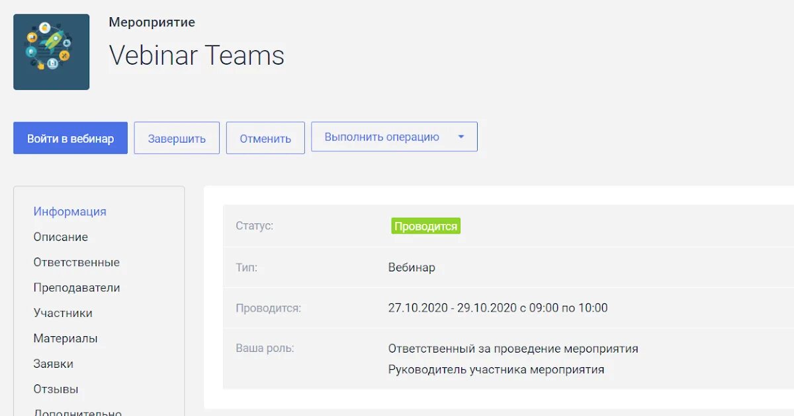
Task: Click the Vebinar Teams event thumbnail image
Action: click(51, 52)
